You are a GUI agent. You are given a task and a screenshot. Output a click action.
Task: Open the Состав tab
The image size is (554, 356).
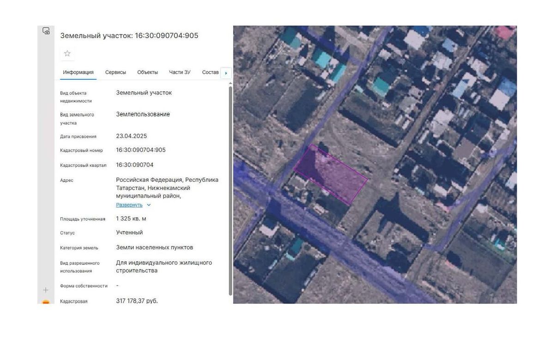[211, 72]
